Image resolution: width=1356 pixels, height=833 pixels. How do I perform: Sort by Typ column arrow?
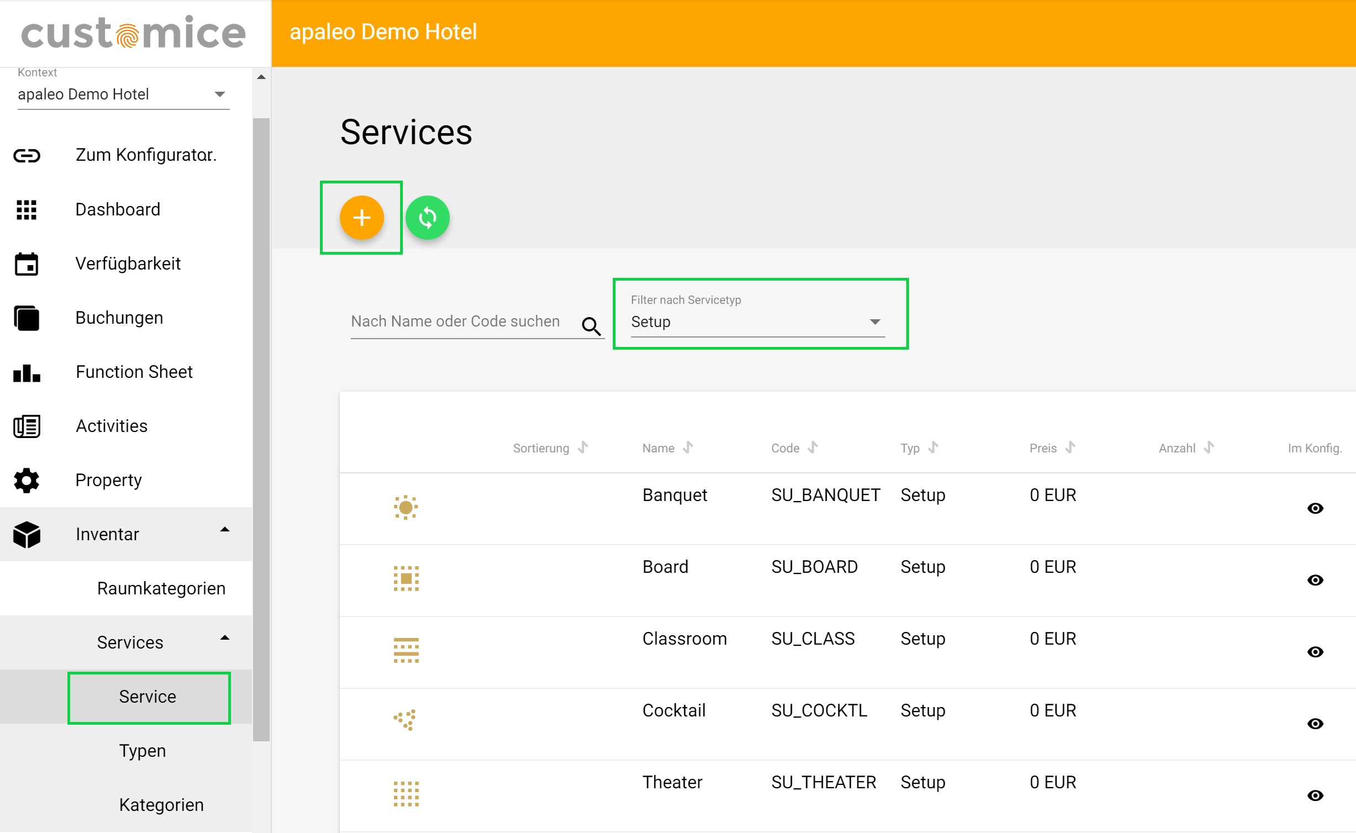point(933,447)
